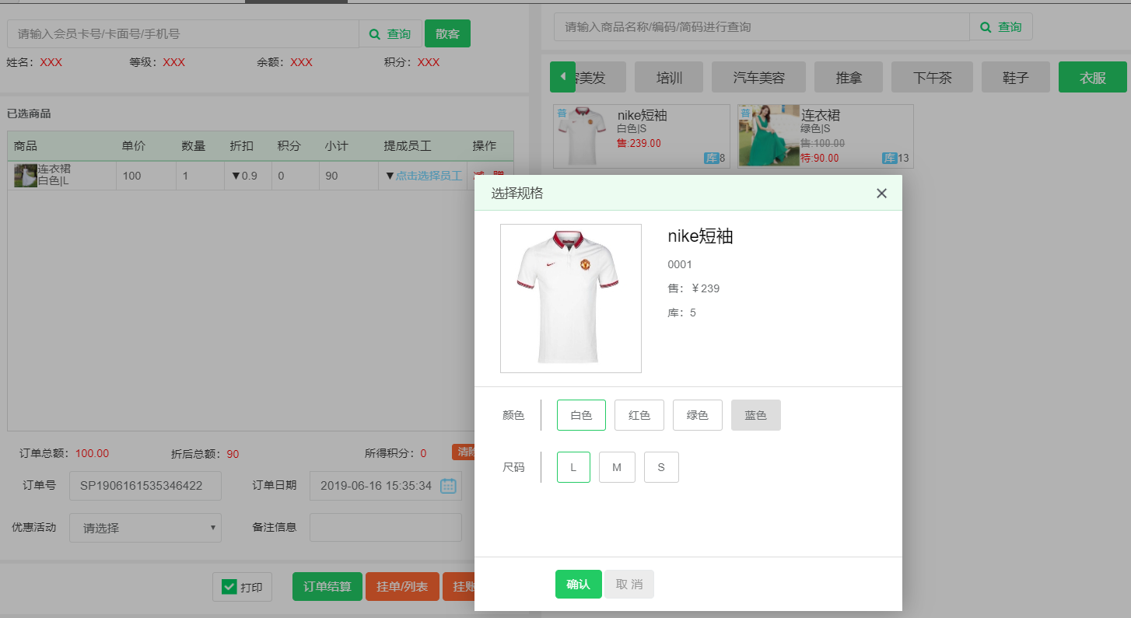Screen dimensions: 1131x618
Task: Click 普 badge on 连衣裙 card
Action: point(746,113)
